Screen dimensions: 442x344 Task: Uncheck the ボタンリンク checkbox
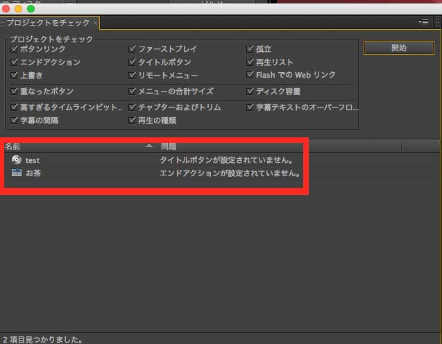(x=15, y=49)
